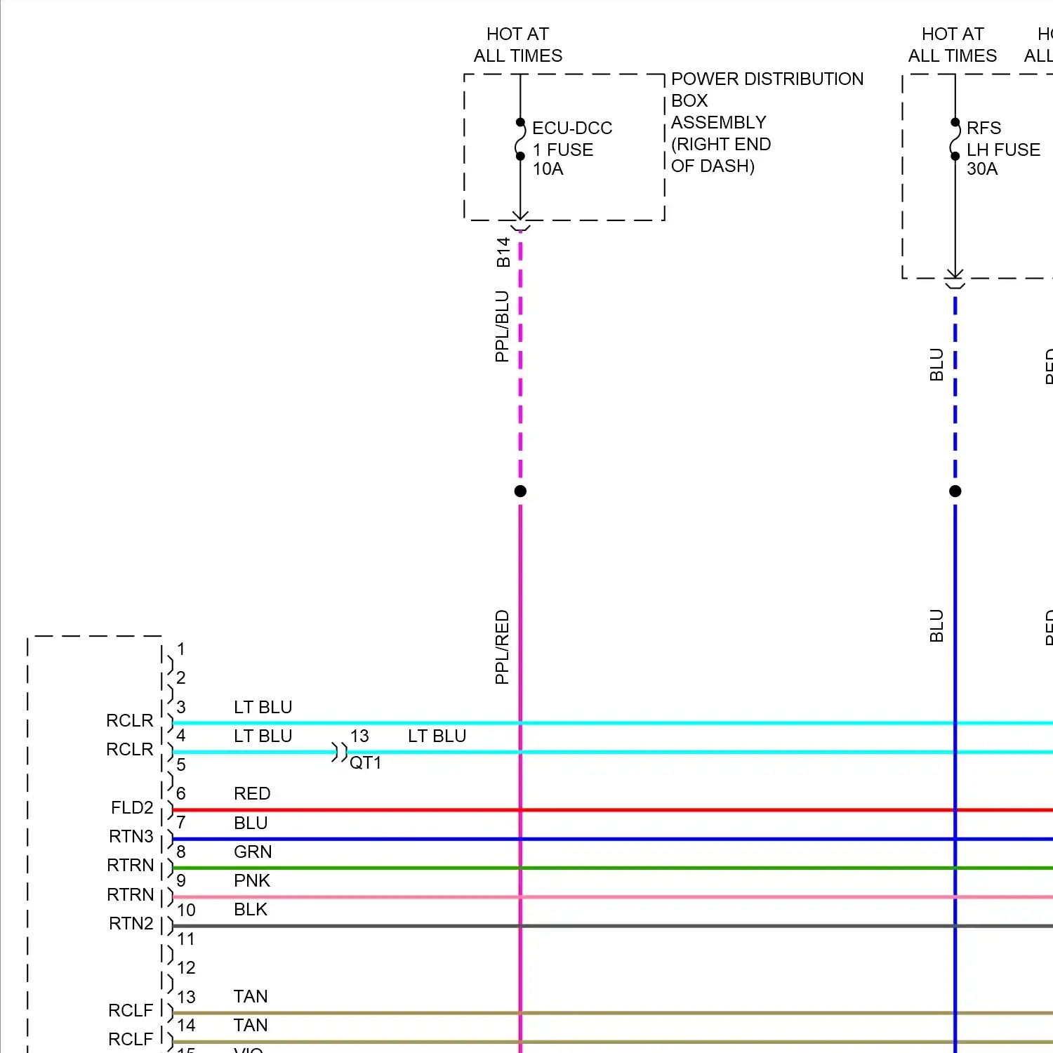Select the TAN label at pin 14
Screen dimensions: 1053x1053
click(x=251, y=1026)
